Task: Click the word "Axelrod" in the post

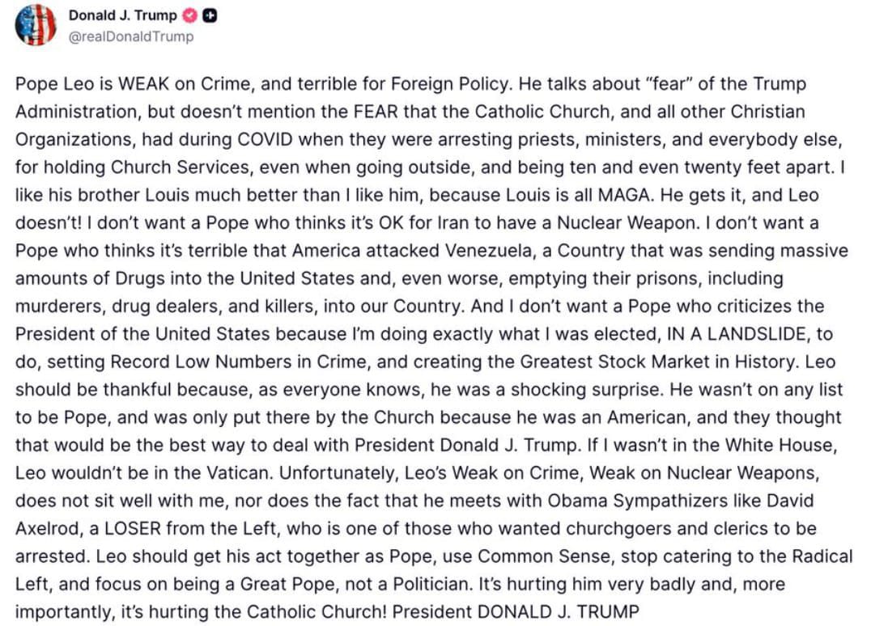Action: [x=45, y=528]
